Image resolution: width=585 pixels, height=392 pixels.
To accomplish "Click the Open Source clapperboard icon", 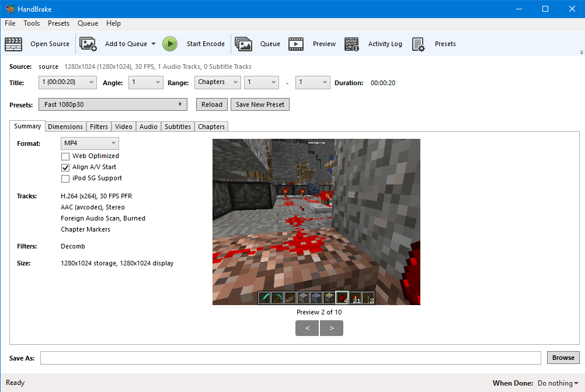I will click(13, 44).
